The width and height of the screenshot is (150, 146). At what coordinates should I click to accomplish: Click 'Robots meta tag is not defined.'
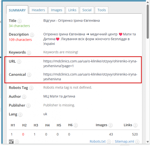[x=68, y=88]
